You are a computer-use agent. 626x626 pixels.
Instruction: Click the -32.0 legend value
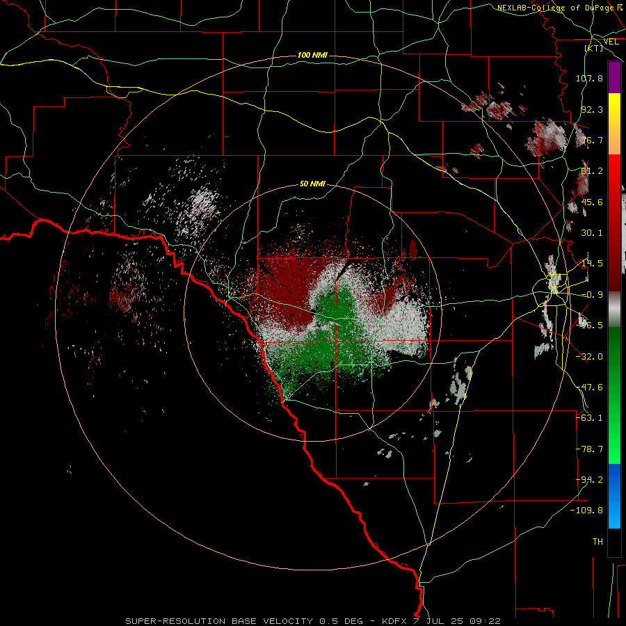point(589,357)
